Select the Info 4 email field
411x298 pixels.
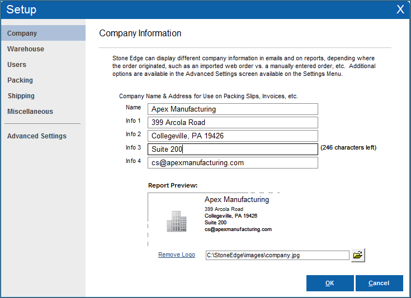pos(233,163)
